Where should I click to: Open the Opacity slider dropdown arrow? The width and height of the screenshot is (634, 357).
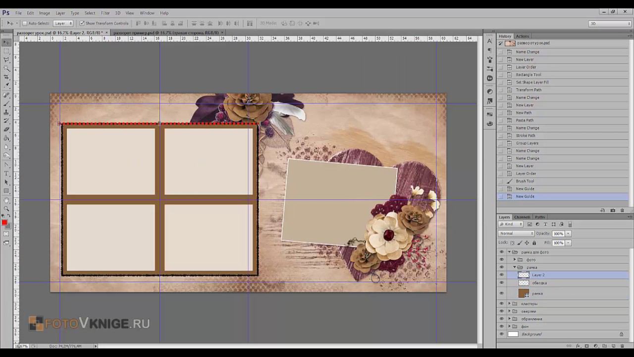point(568,234)
